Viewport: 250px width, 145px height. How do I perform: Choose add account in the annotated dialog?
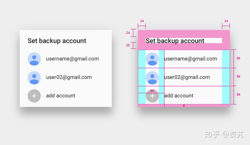[x=179, y=96]
